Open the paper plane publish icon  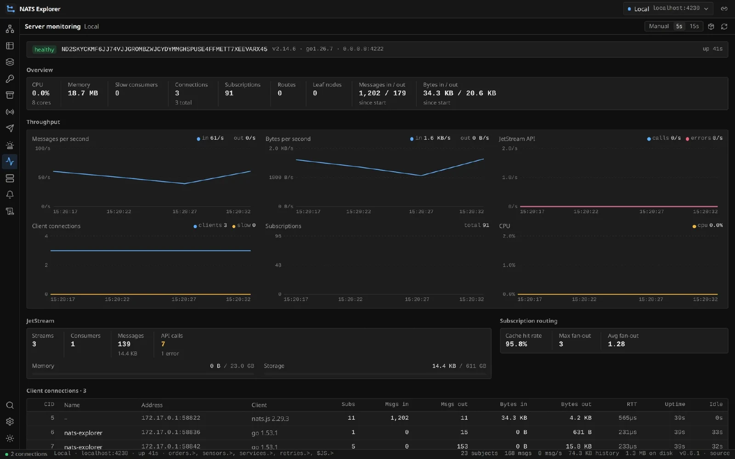(x=10, y=129)
